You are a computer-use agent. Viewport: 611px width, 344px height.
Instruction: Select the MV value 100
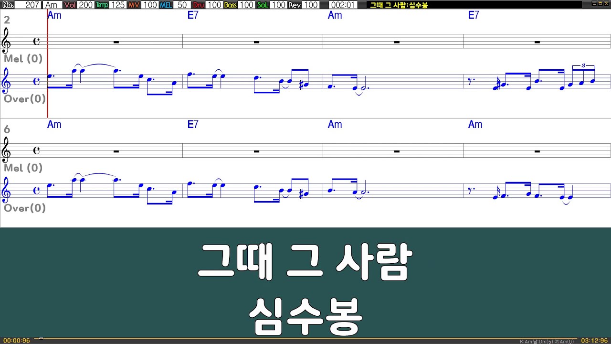click(150, 5)
